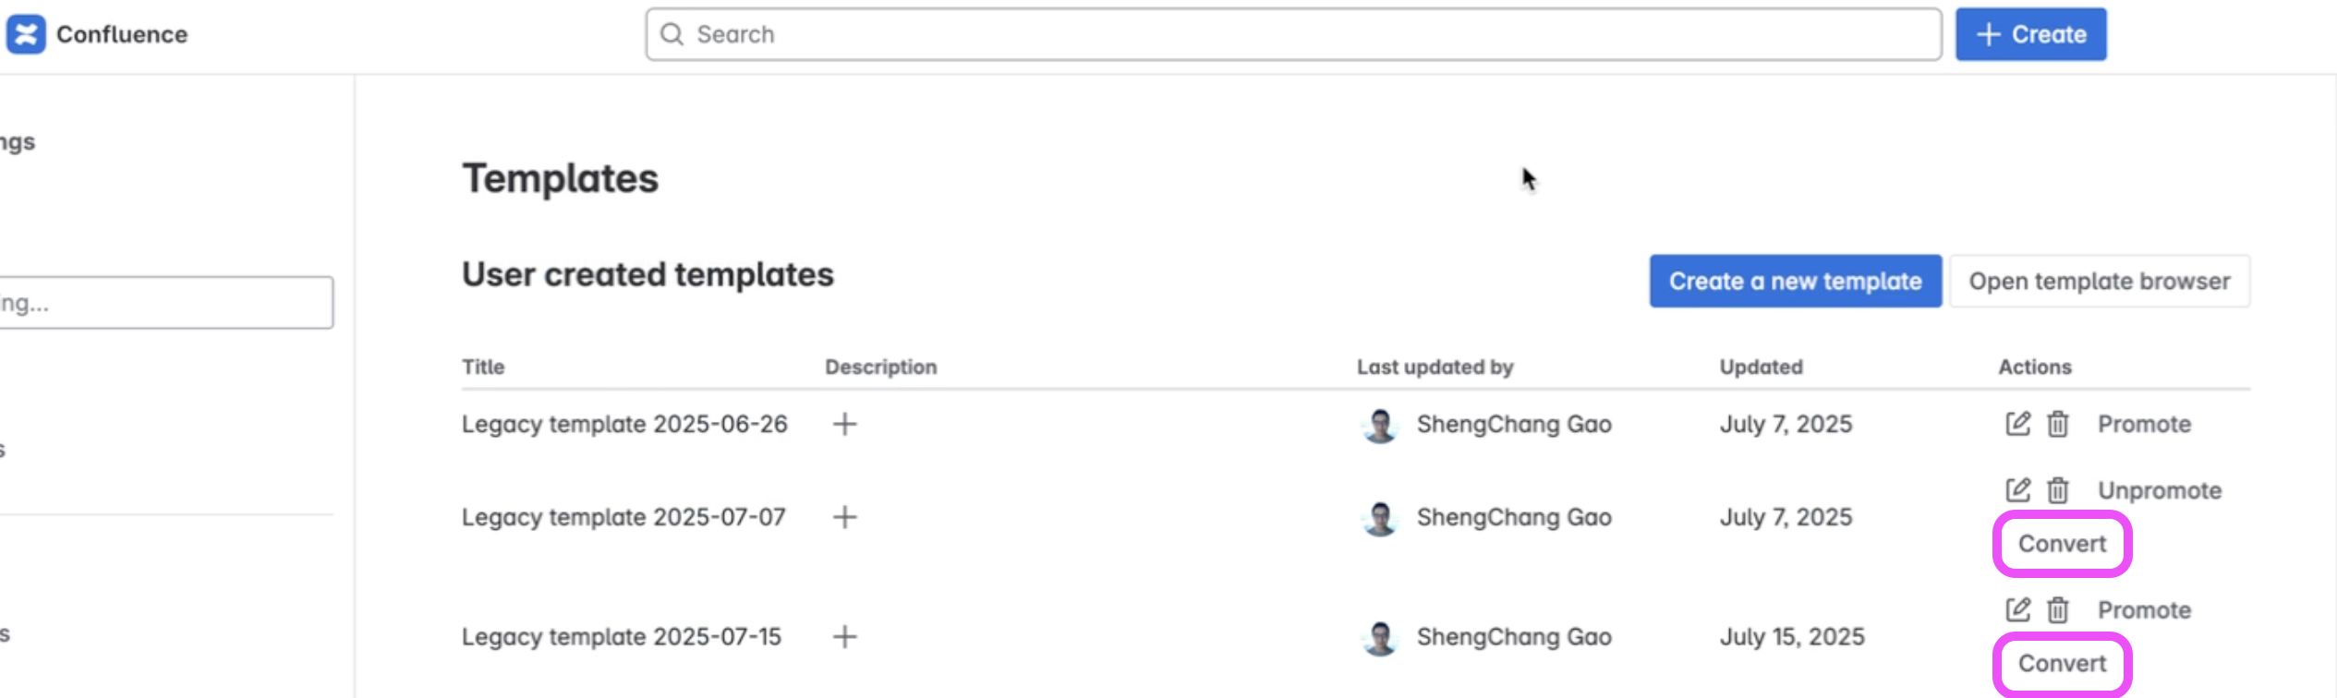Convert Legacy template 2025-07-15
This screenshot has width=2337, height=698.
coord(2061,663)
